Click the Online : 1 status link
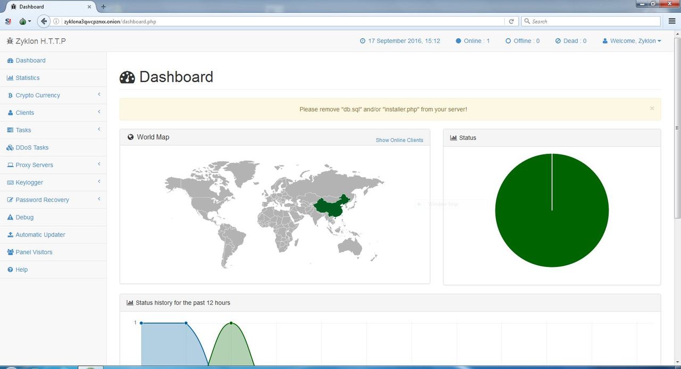This screenshot has height=369, width=681. tap(472, 41)
